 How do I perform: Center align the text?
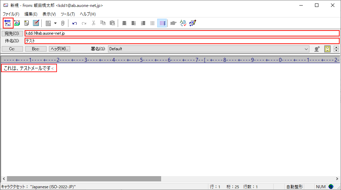coord(124,23)
